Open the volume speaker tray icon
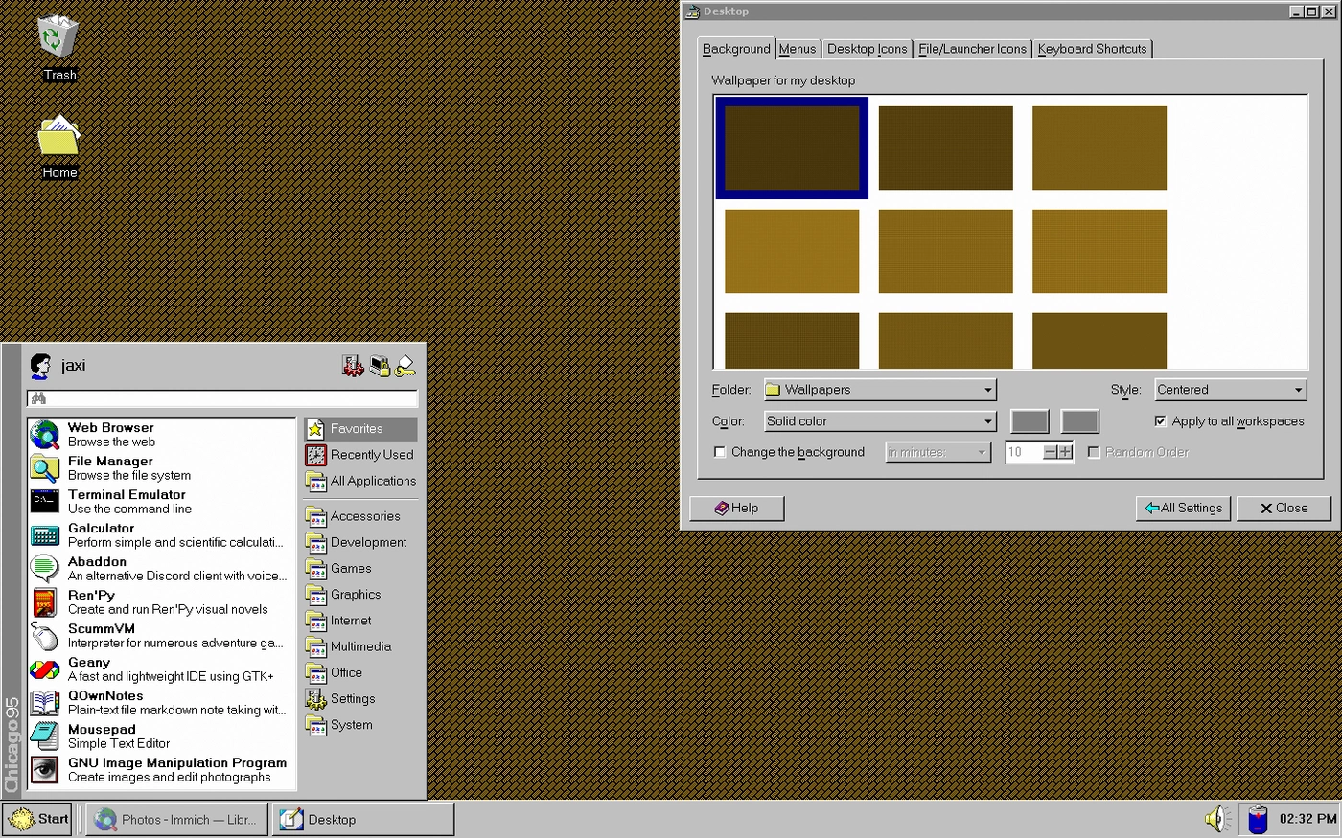Viewport: 1342px width, 838px height. (x=1217, y=819)
